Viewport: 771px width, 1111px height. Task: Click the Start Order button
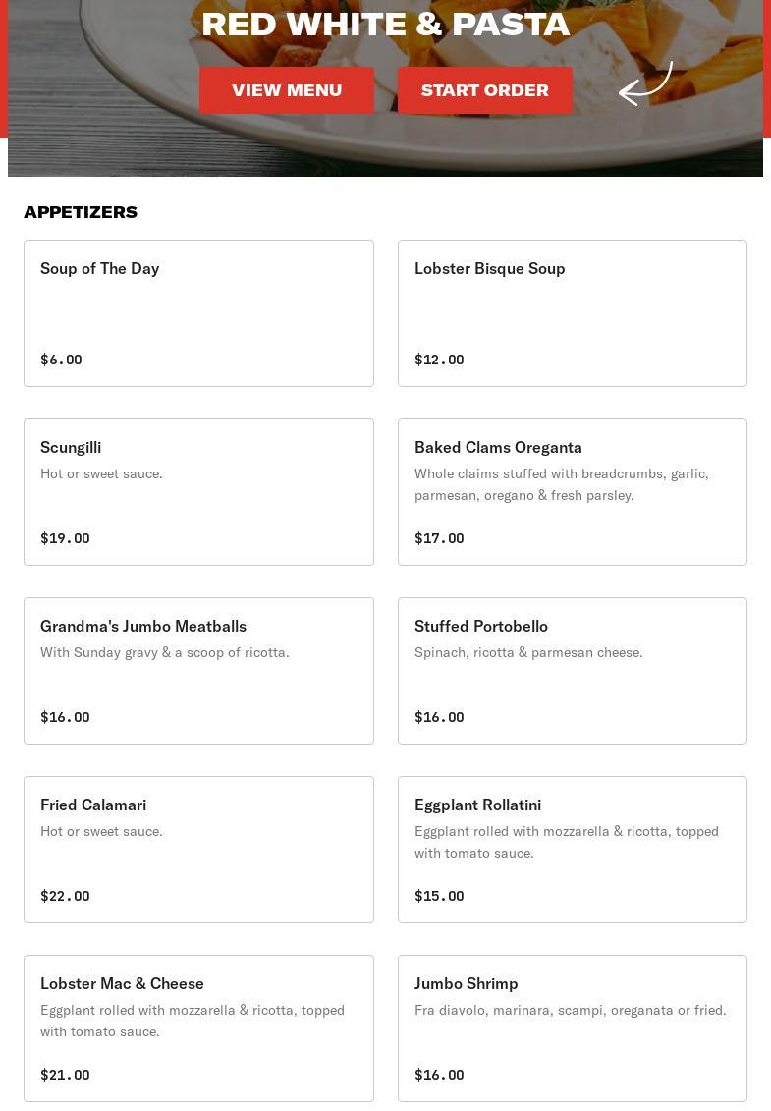(485, 90)
